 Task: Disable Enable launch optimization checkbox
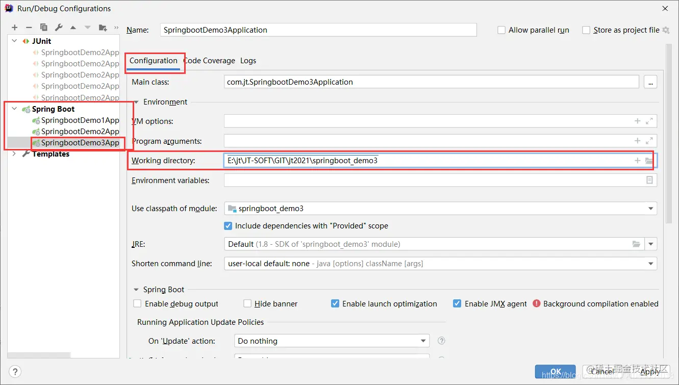click(335, 303)
